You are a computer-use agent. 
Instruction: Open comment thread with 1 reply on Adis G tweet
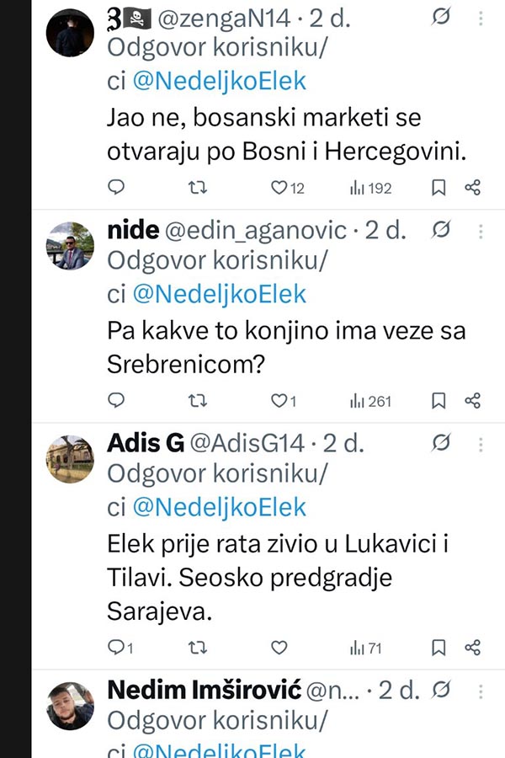120,648
